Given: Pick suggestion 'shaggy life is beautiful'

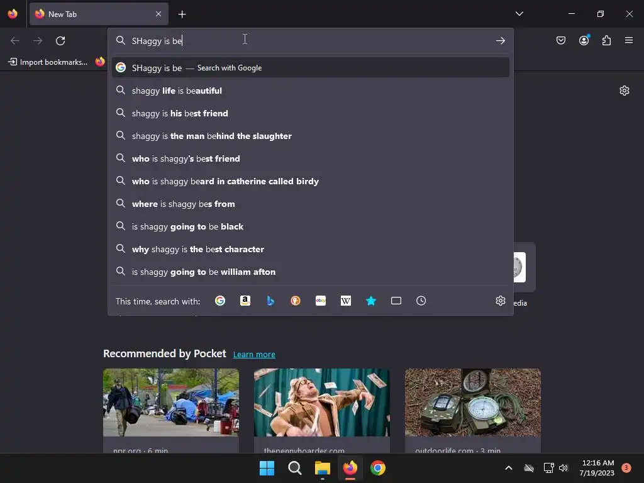Looking at the screenshot, I should point(311,91).
